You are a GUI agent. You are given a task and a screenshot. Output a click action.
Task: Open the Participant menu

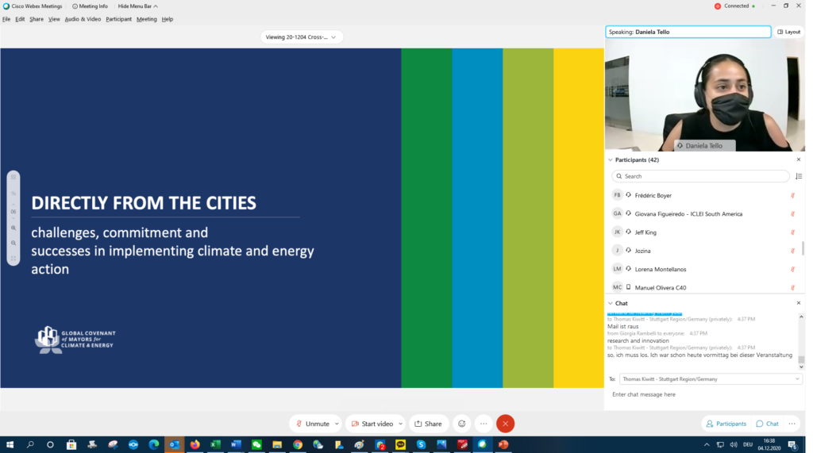(x=118, y=19)
